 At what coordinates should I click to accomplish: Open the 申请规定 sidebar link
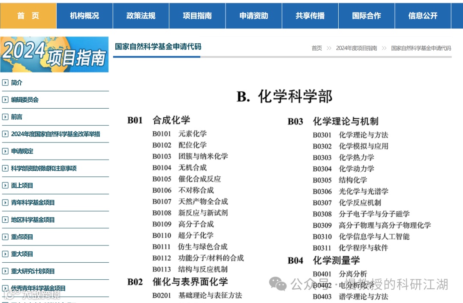(22, 151)
